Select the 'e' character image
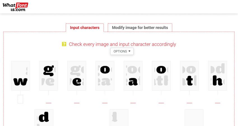Screen dimensions: 238x126 pos(77,76)
